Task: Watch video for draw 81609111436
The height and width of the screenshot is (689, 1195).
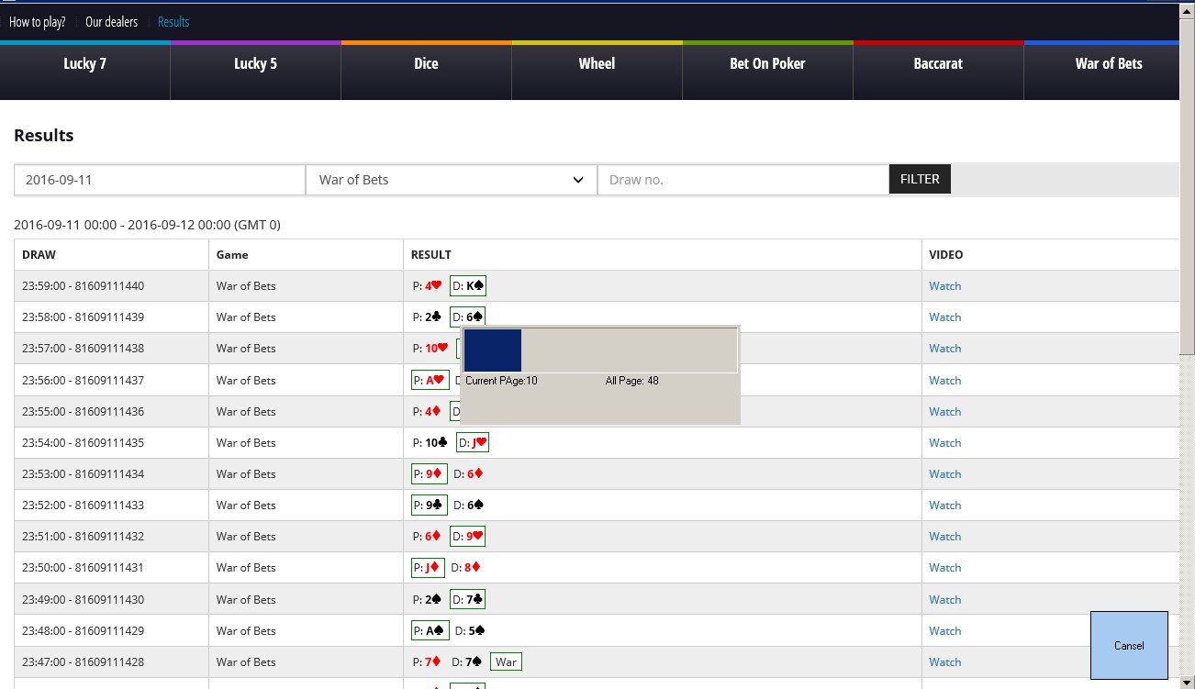Action: coord(944,412)
